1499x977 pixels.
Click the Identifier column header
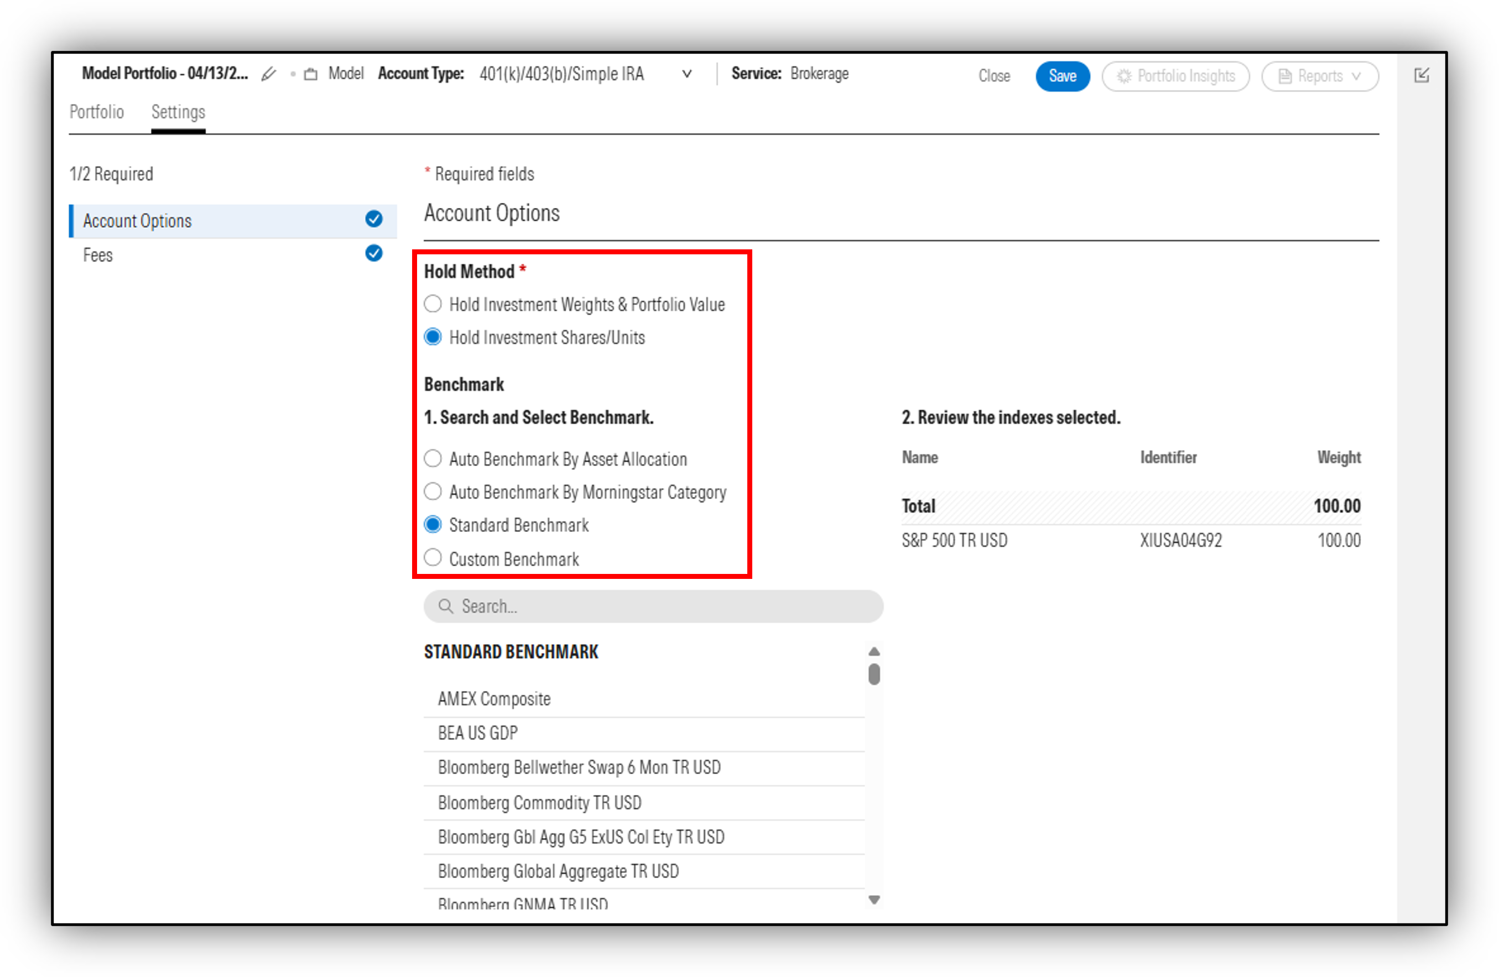[x=1168, y=458]
